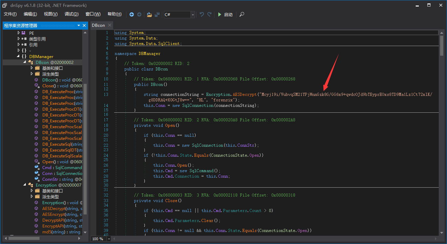Click the line 1 "using System;" code text
Screen dimensions: 447x244
point(130,33)
